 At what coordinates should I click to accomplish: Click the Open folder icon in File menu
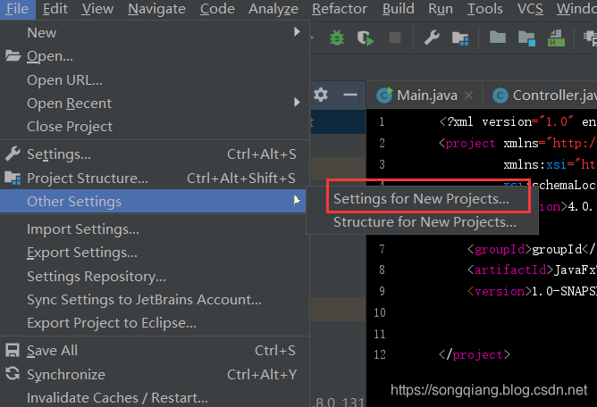13,56
